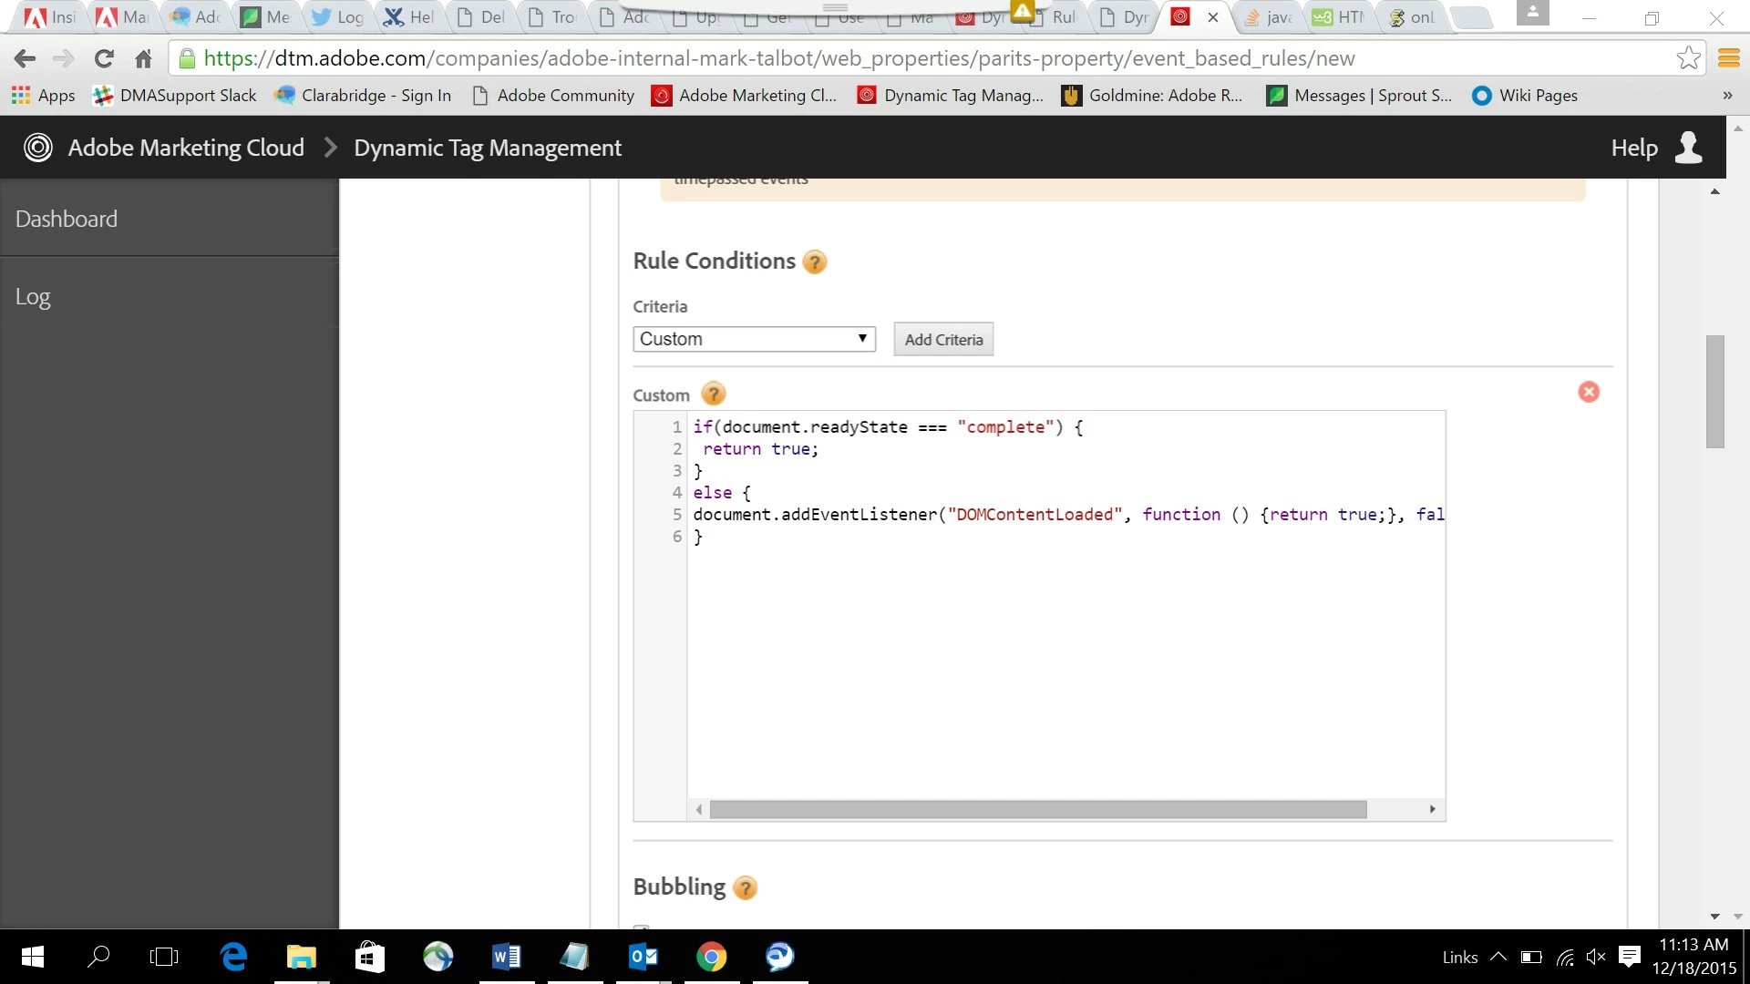Click the code editor horizontal scrollbar
The image size is (1750, 984).
pos(1037,809)
